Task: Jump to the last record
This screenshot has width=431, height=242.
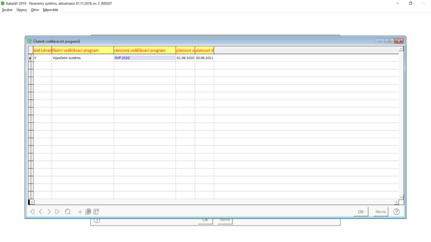Action: (57, 212)
